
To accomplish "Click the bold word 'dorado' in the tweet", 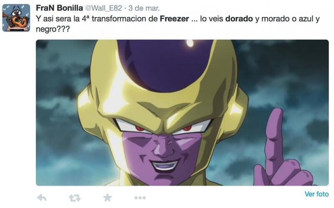I will pyautogui.click(x=239, y=19).
